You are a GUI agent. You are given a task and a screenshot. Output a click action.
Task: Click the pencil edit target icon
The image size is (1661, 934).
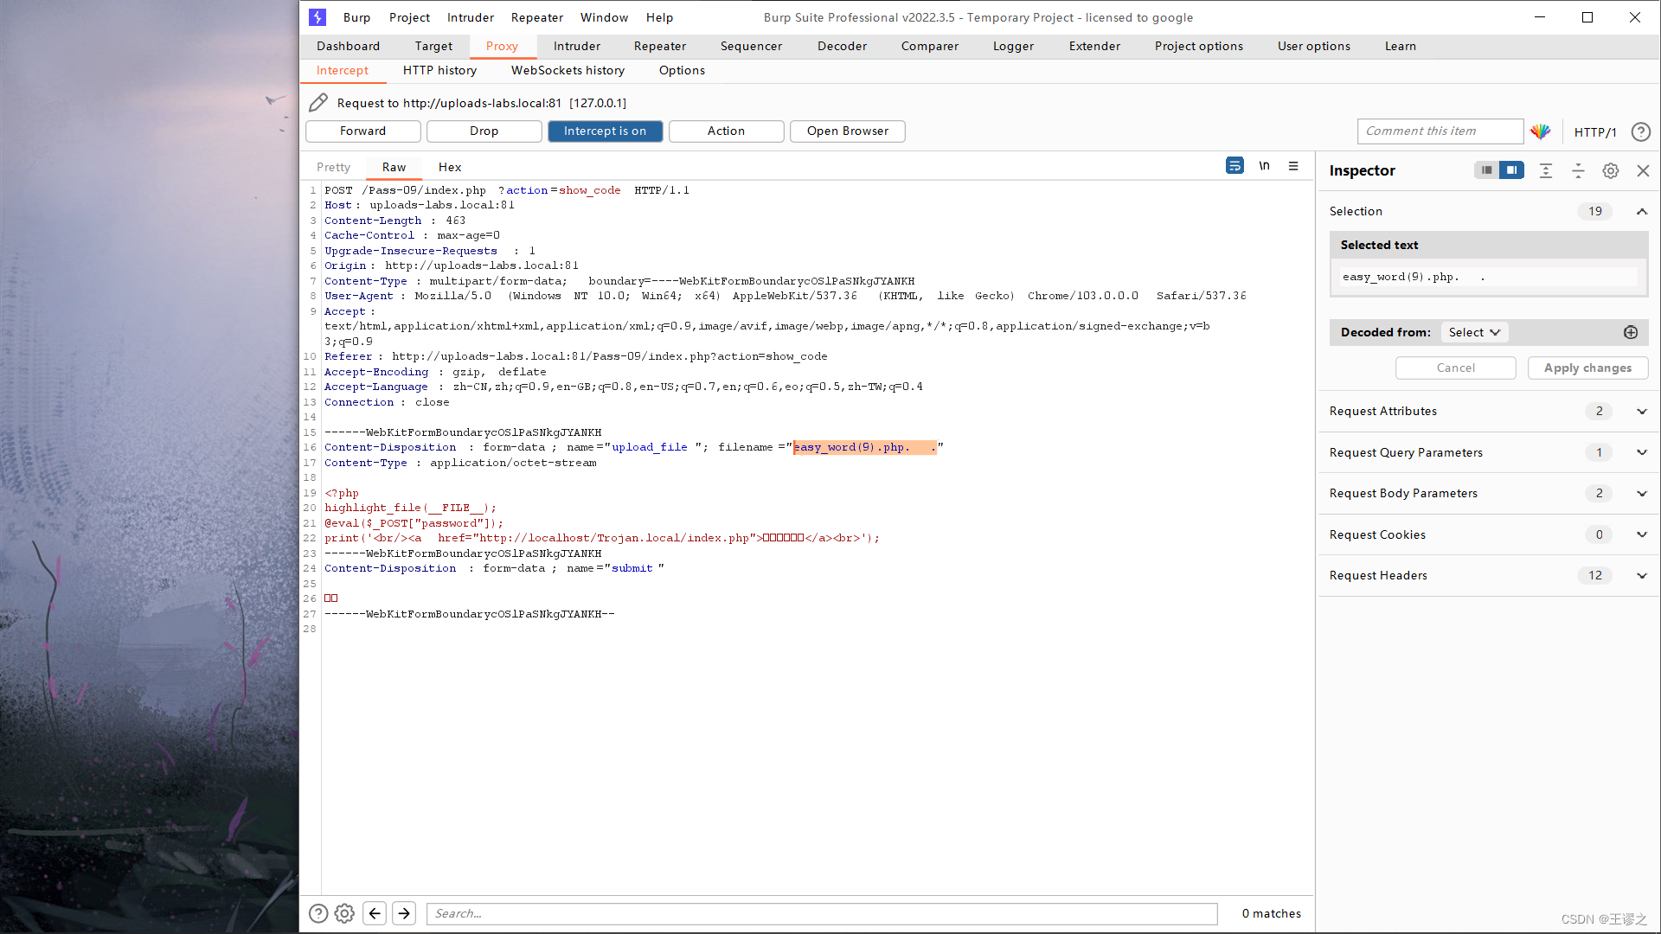point(318,103)
